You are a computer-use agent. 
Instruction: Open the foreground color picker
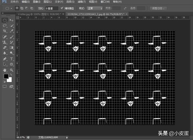pos(6,76)
